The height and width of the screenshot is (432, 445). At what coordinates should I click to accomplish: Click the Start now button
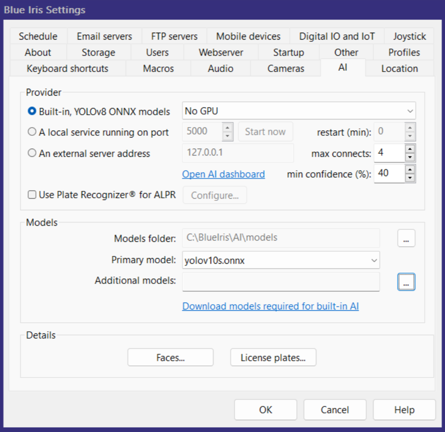pos(265,131)
